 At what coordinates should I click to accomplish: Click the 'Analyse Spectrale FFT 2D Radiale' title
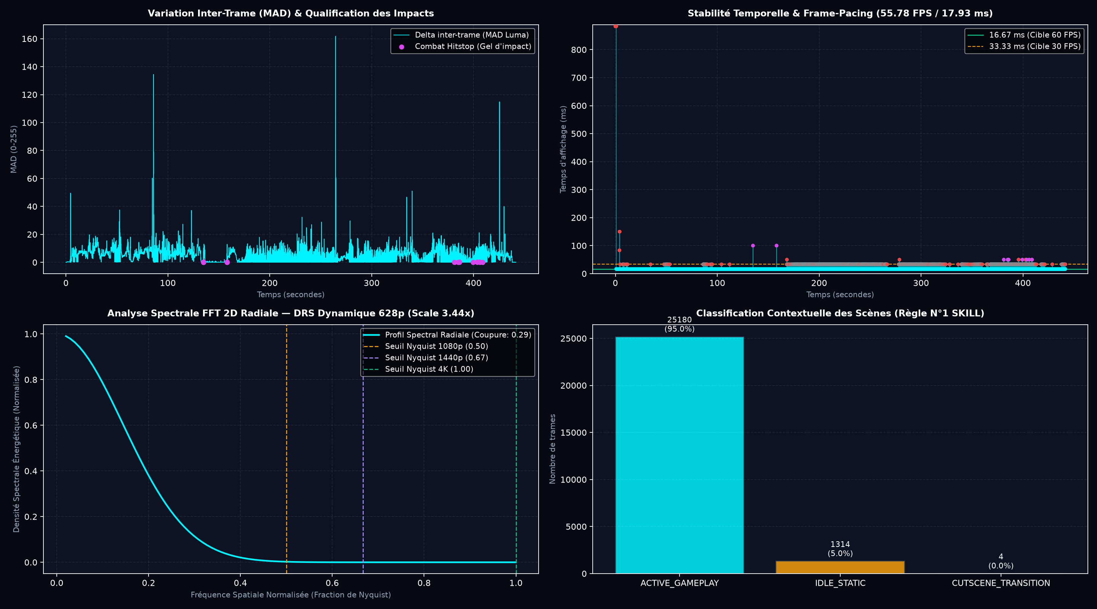click(291, 313)
